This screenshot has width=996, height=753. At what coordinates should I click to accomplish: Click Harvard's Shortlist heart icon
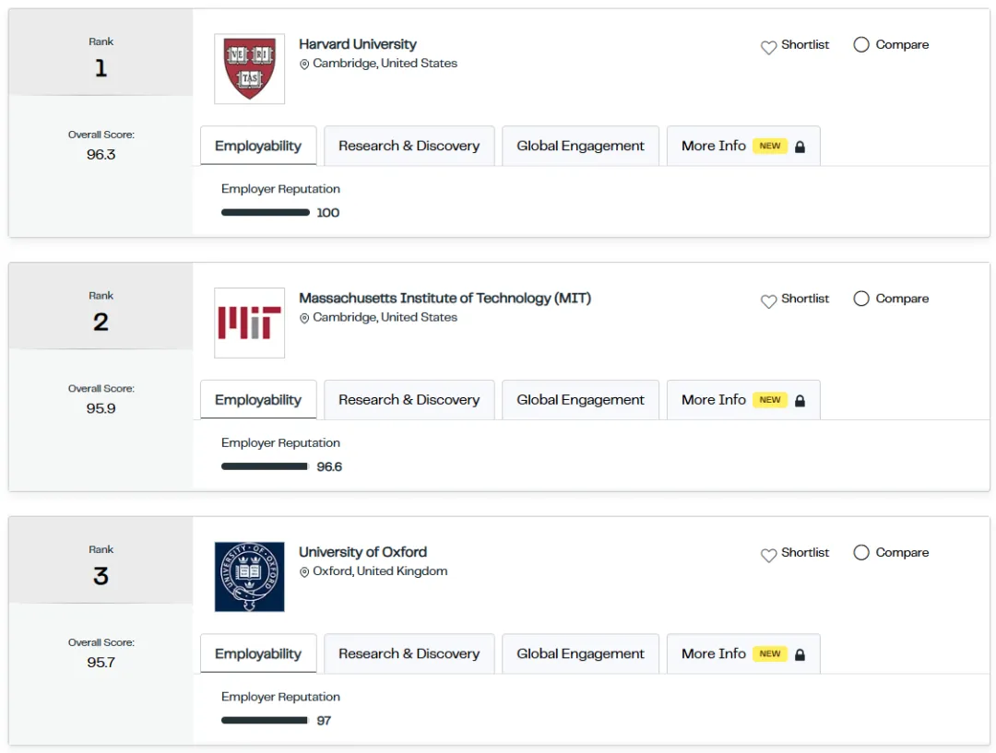768,47
